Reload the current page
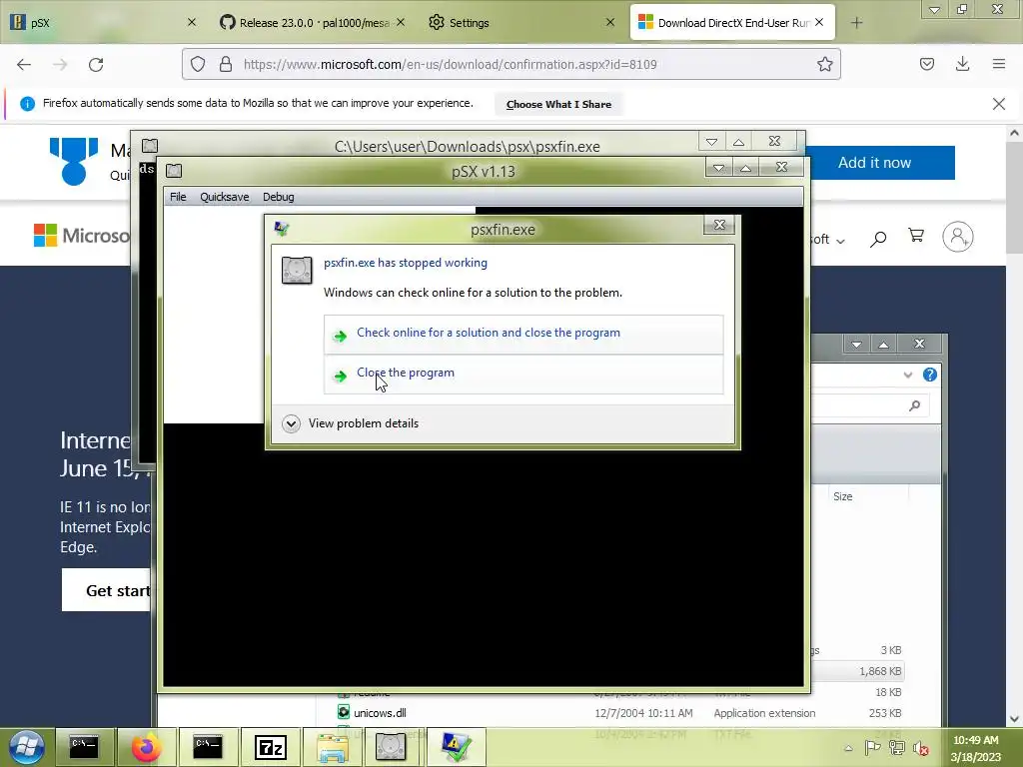Viewport: 1023px width, 767px height. coord(96,65)
